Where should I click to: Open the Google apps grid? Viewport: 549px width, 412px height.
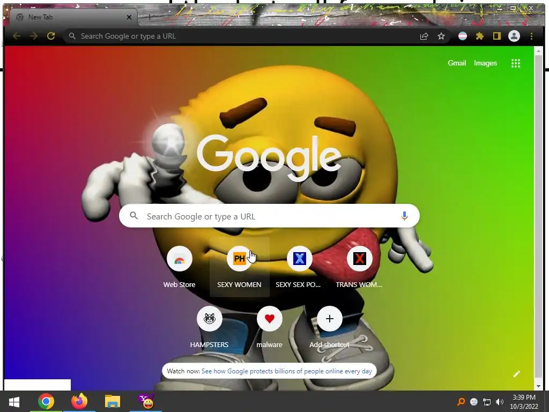[x=515, y=63]
